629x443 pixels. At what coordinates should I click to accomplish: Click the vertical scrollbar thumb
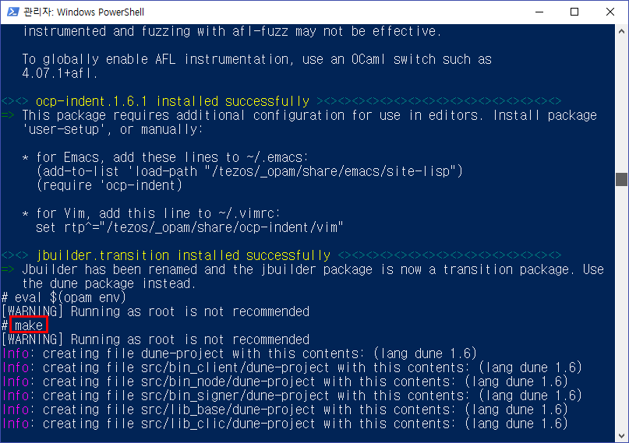pos(621,179)
